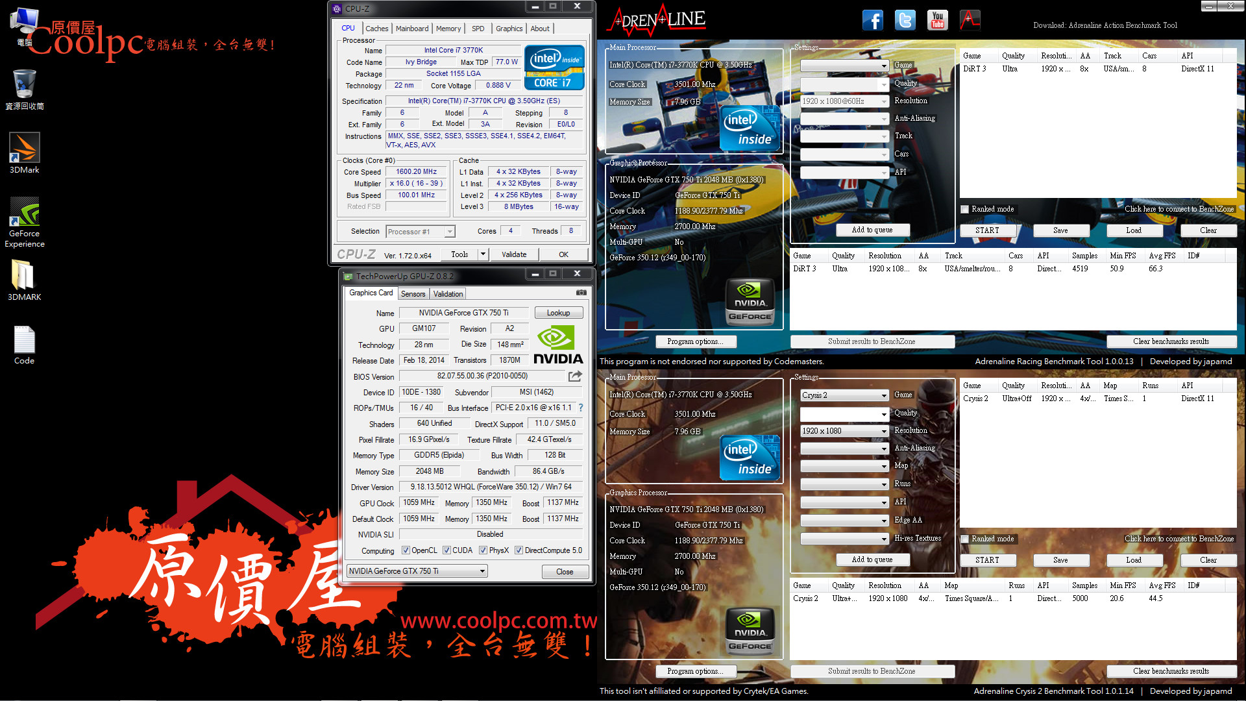Select DiRT 3 result row with 66.3 FPS
This screenshot has width=1246, height=701.
click(1012, 269)
